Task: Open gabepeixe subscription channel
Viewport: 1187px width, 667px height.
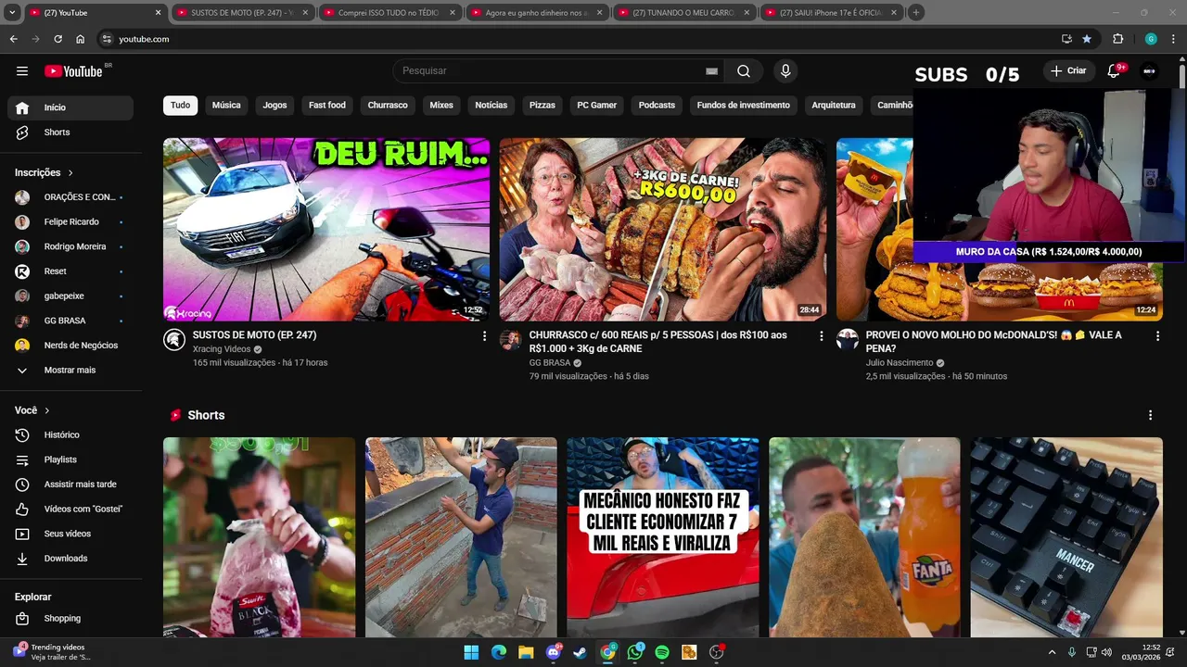Action: pos(70,296)
